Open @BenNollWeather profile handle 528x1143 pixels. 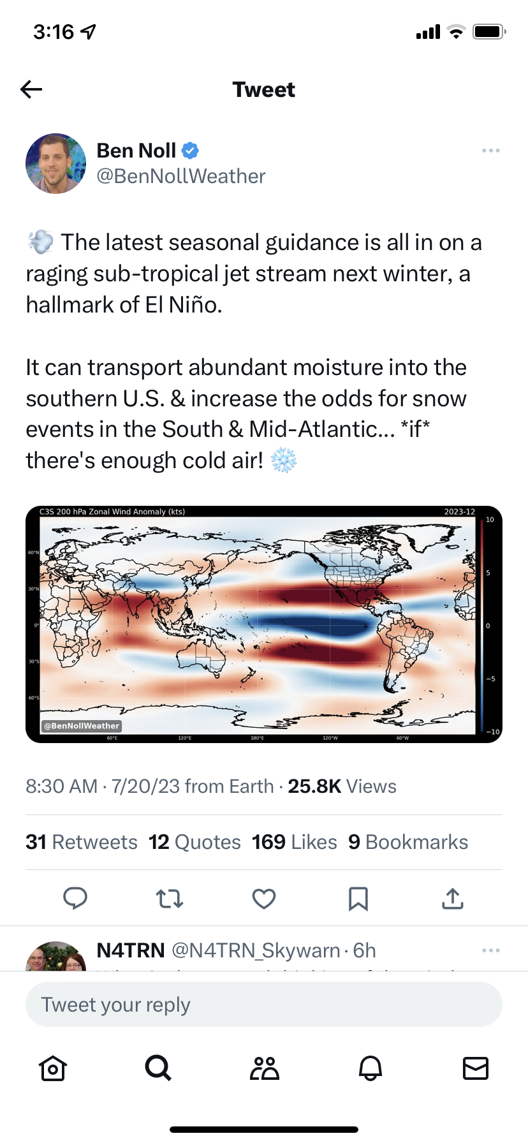[x=180, y=176]
